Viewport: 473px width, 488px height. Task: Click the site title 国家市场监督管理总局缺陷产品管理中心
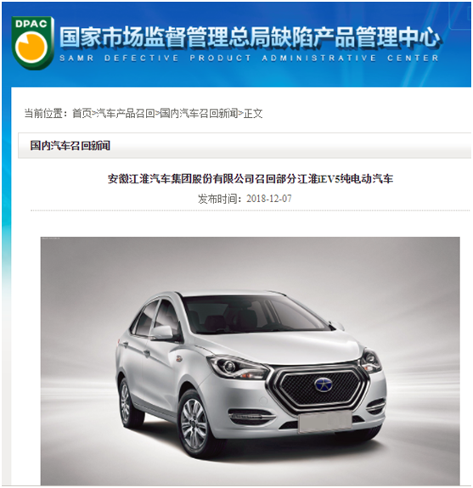[x=249, y=37]
